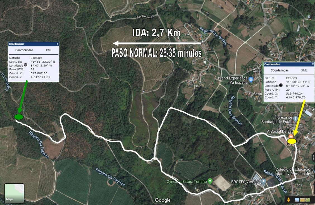Click the globe icon next to Lonxitude in left panel
Screen dimensions: 315x205
tap(25, 65)
